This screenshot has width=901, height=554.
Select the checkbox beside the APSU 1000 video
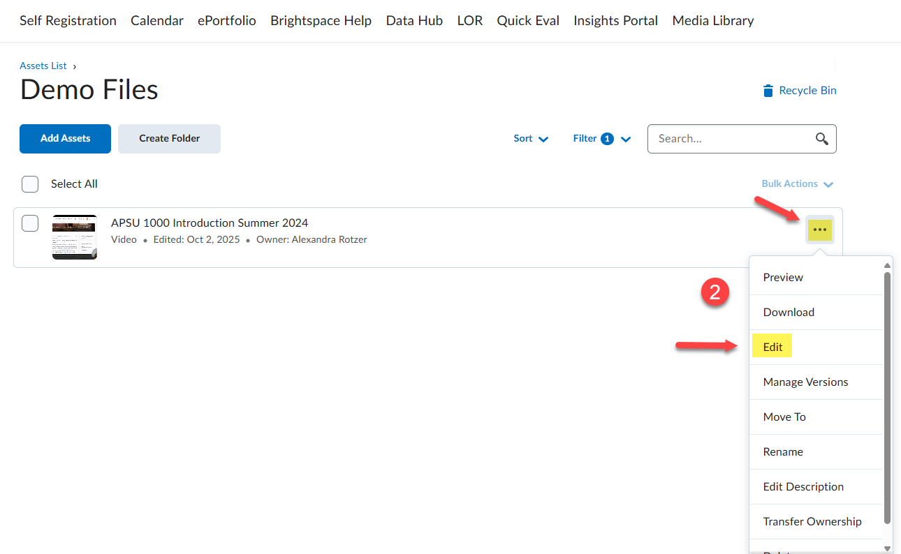(x=30, y=223)
